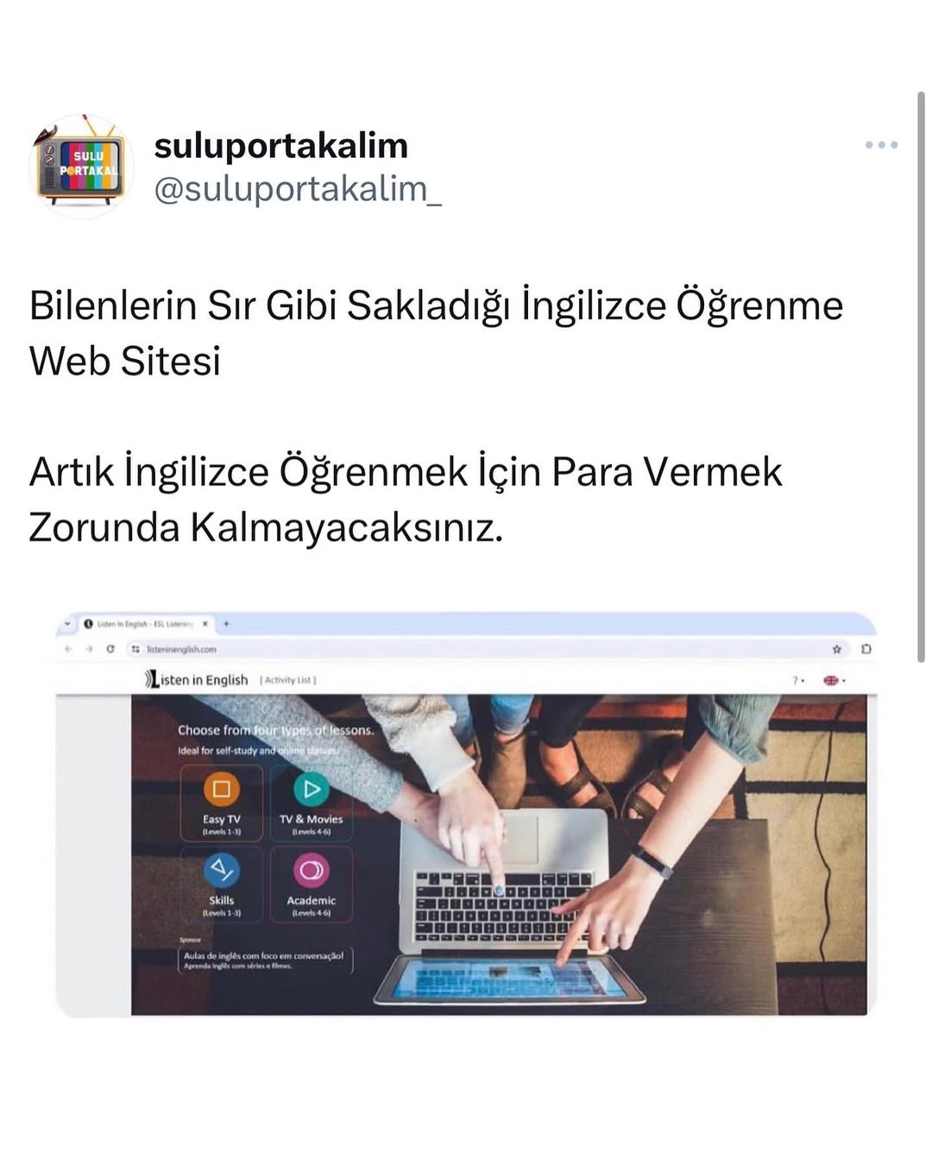Open the suluportakalim TV avatar
Screen dimensions: 932x1165
81,166
